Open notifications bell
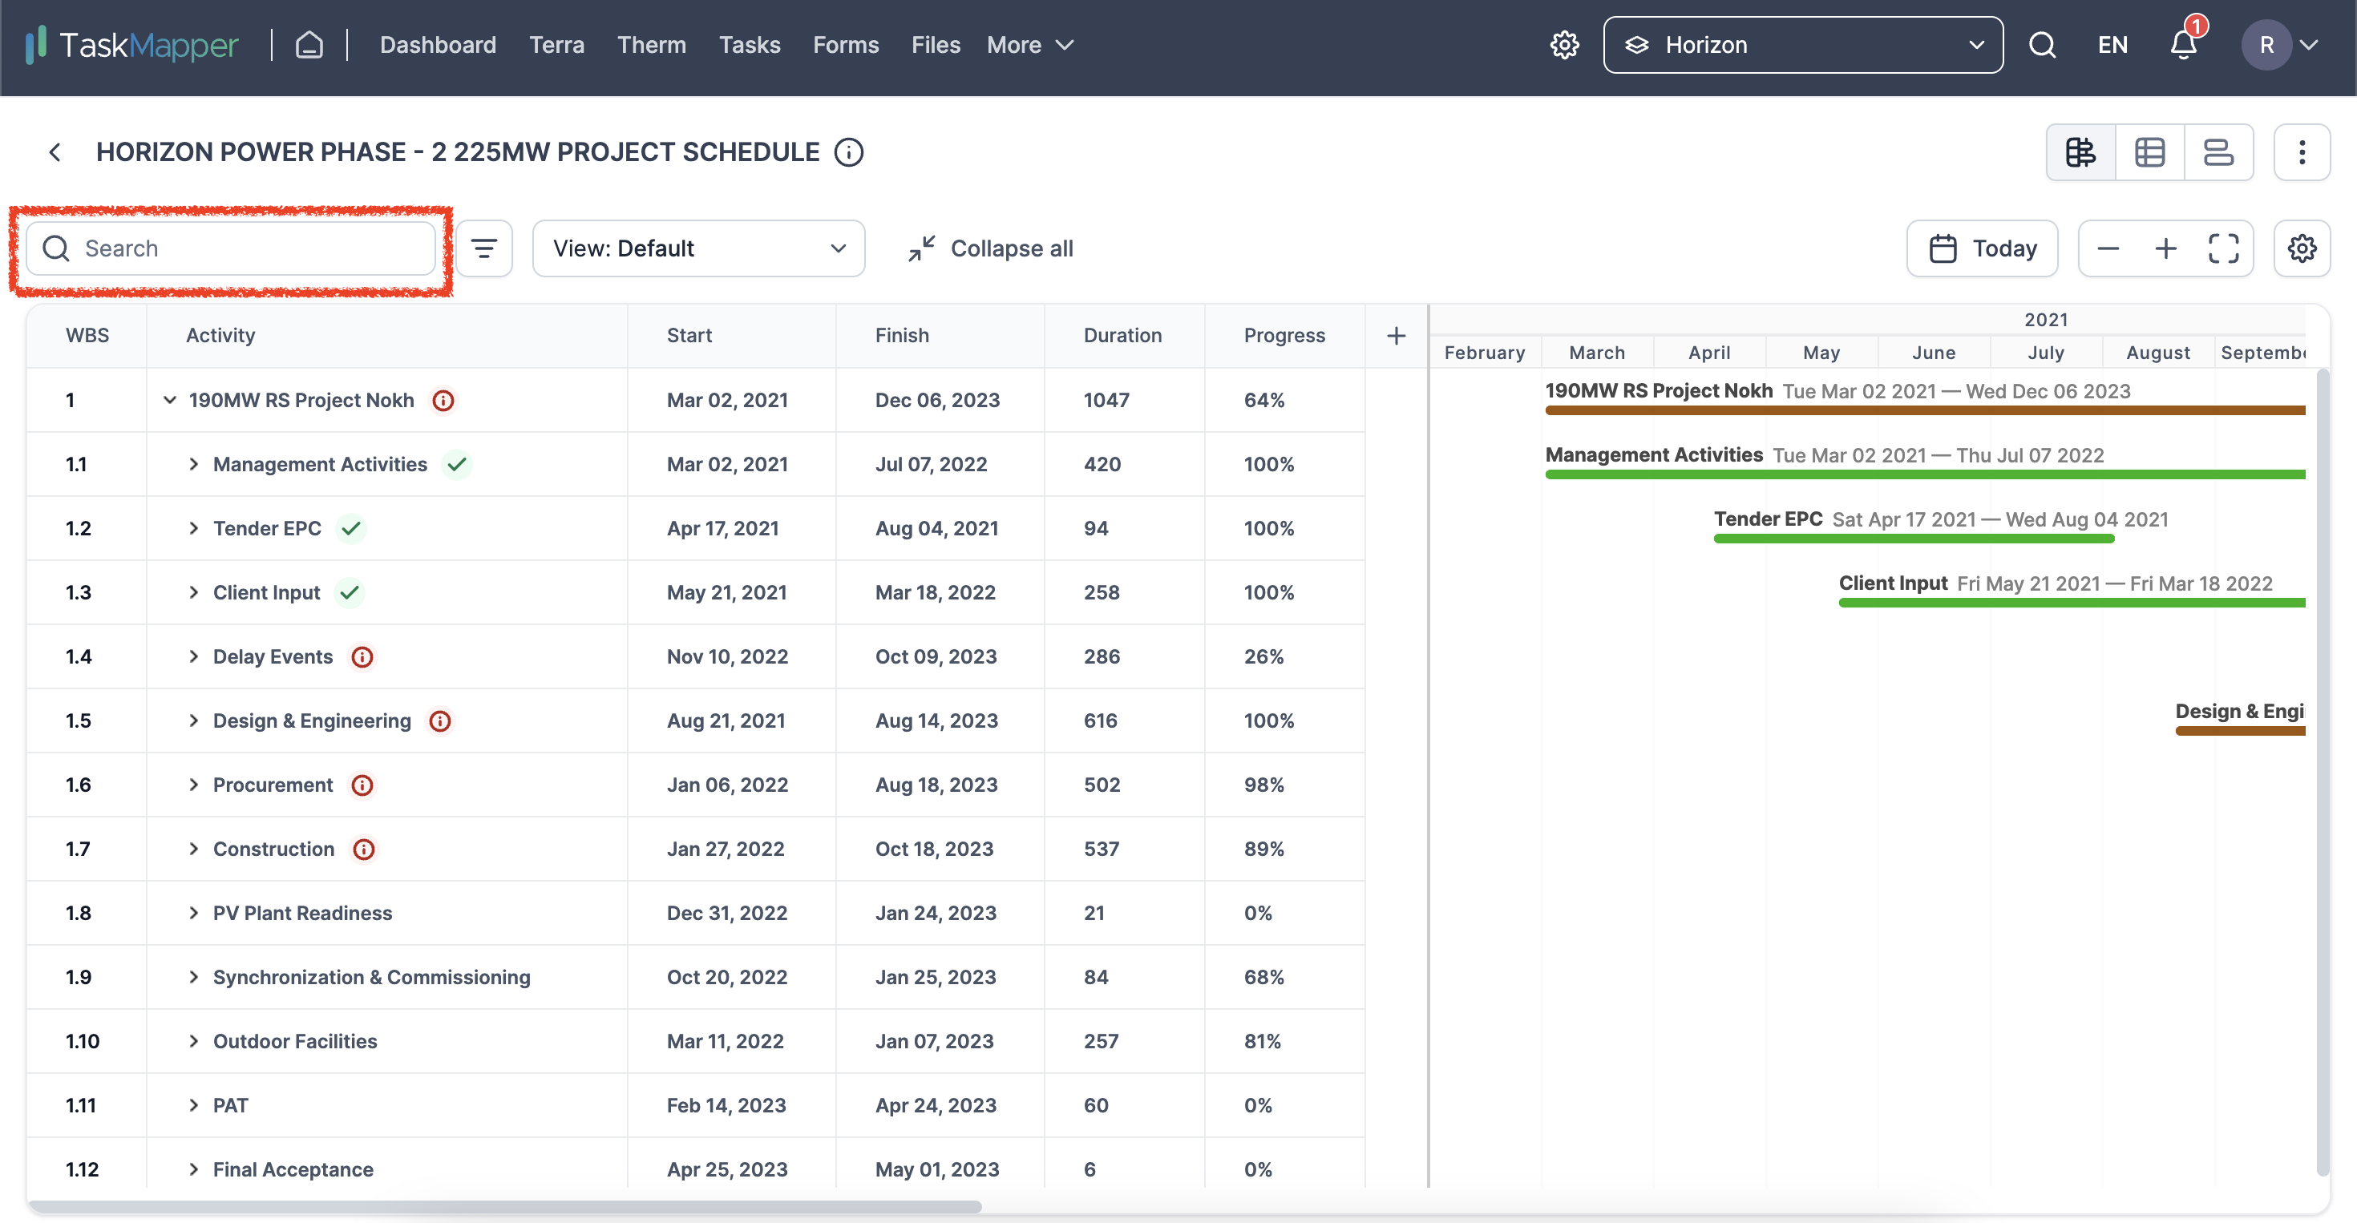 pyautogui.click(x=2184, y=45)
